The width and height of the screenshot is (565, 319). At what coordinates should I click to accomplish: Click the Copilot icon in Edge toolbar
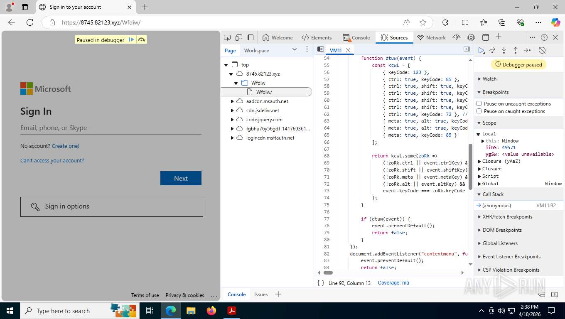(555, 22)
